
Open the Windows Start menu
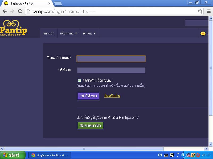[x=13, y=155]
